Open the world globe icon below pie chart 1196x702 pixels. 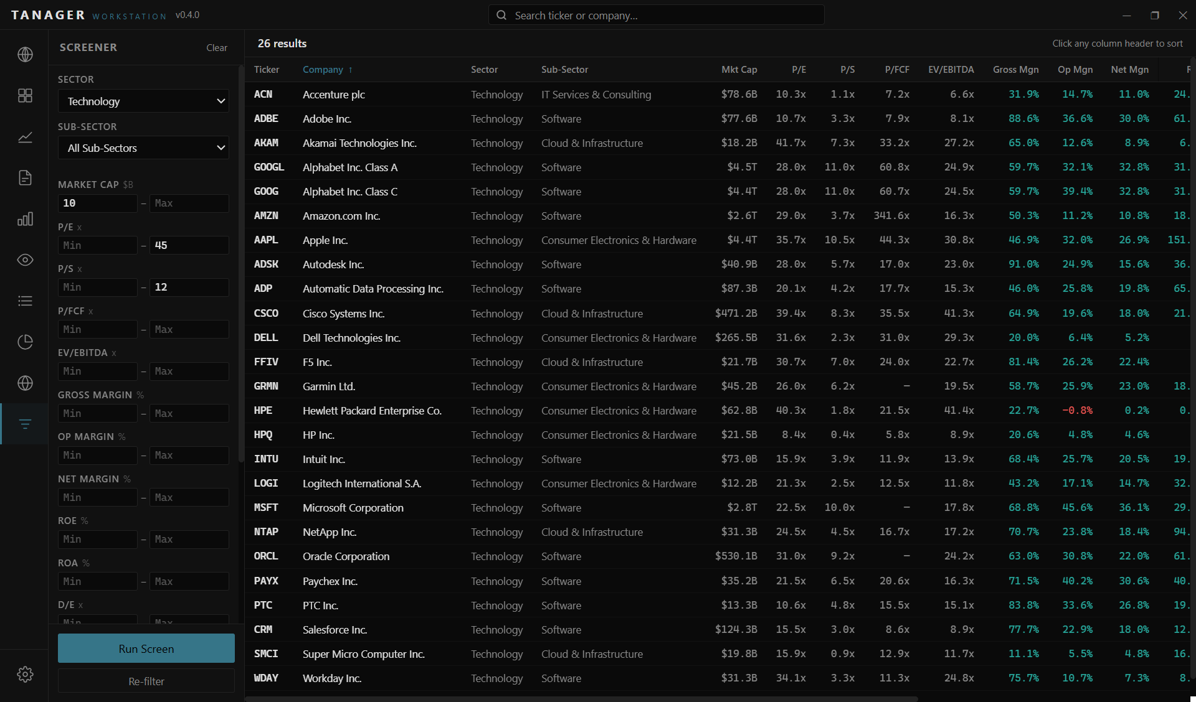coord(25,383)
